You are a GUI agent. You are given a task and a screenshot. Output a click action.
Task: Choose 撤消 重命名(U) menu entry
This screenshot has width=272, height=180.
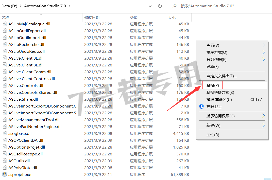point(232,99)
